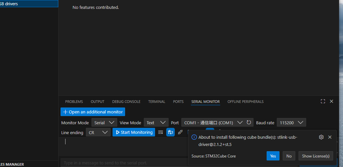Click the clear output icon

pyautogui.click(x=161, y=132)
